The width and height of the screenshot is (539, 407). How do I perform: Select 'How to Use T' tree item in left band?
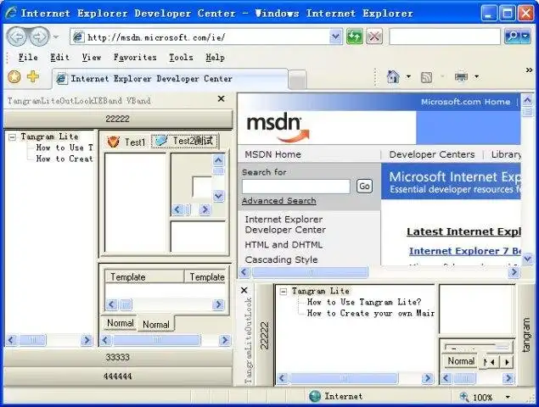65,148
